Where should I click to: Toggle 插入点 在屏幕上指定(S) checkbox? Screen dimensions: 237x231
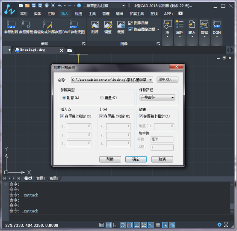click(x=62, y=116)
